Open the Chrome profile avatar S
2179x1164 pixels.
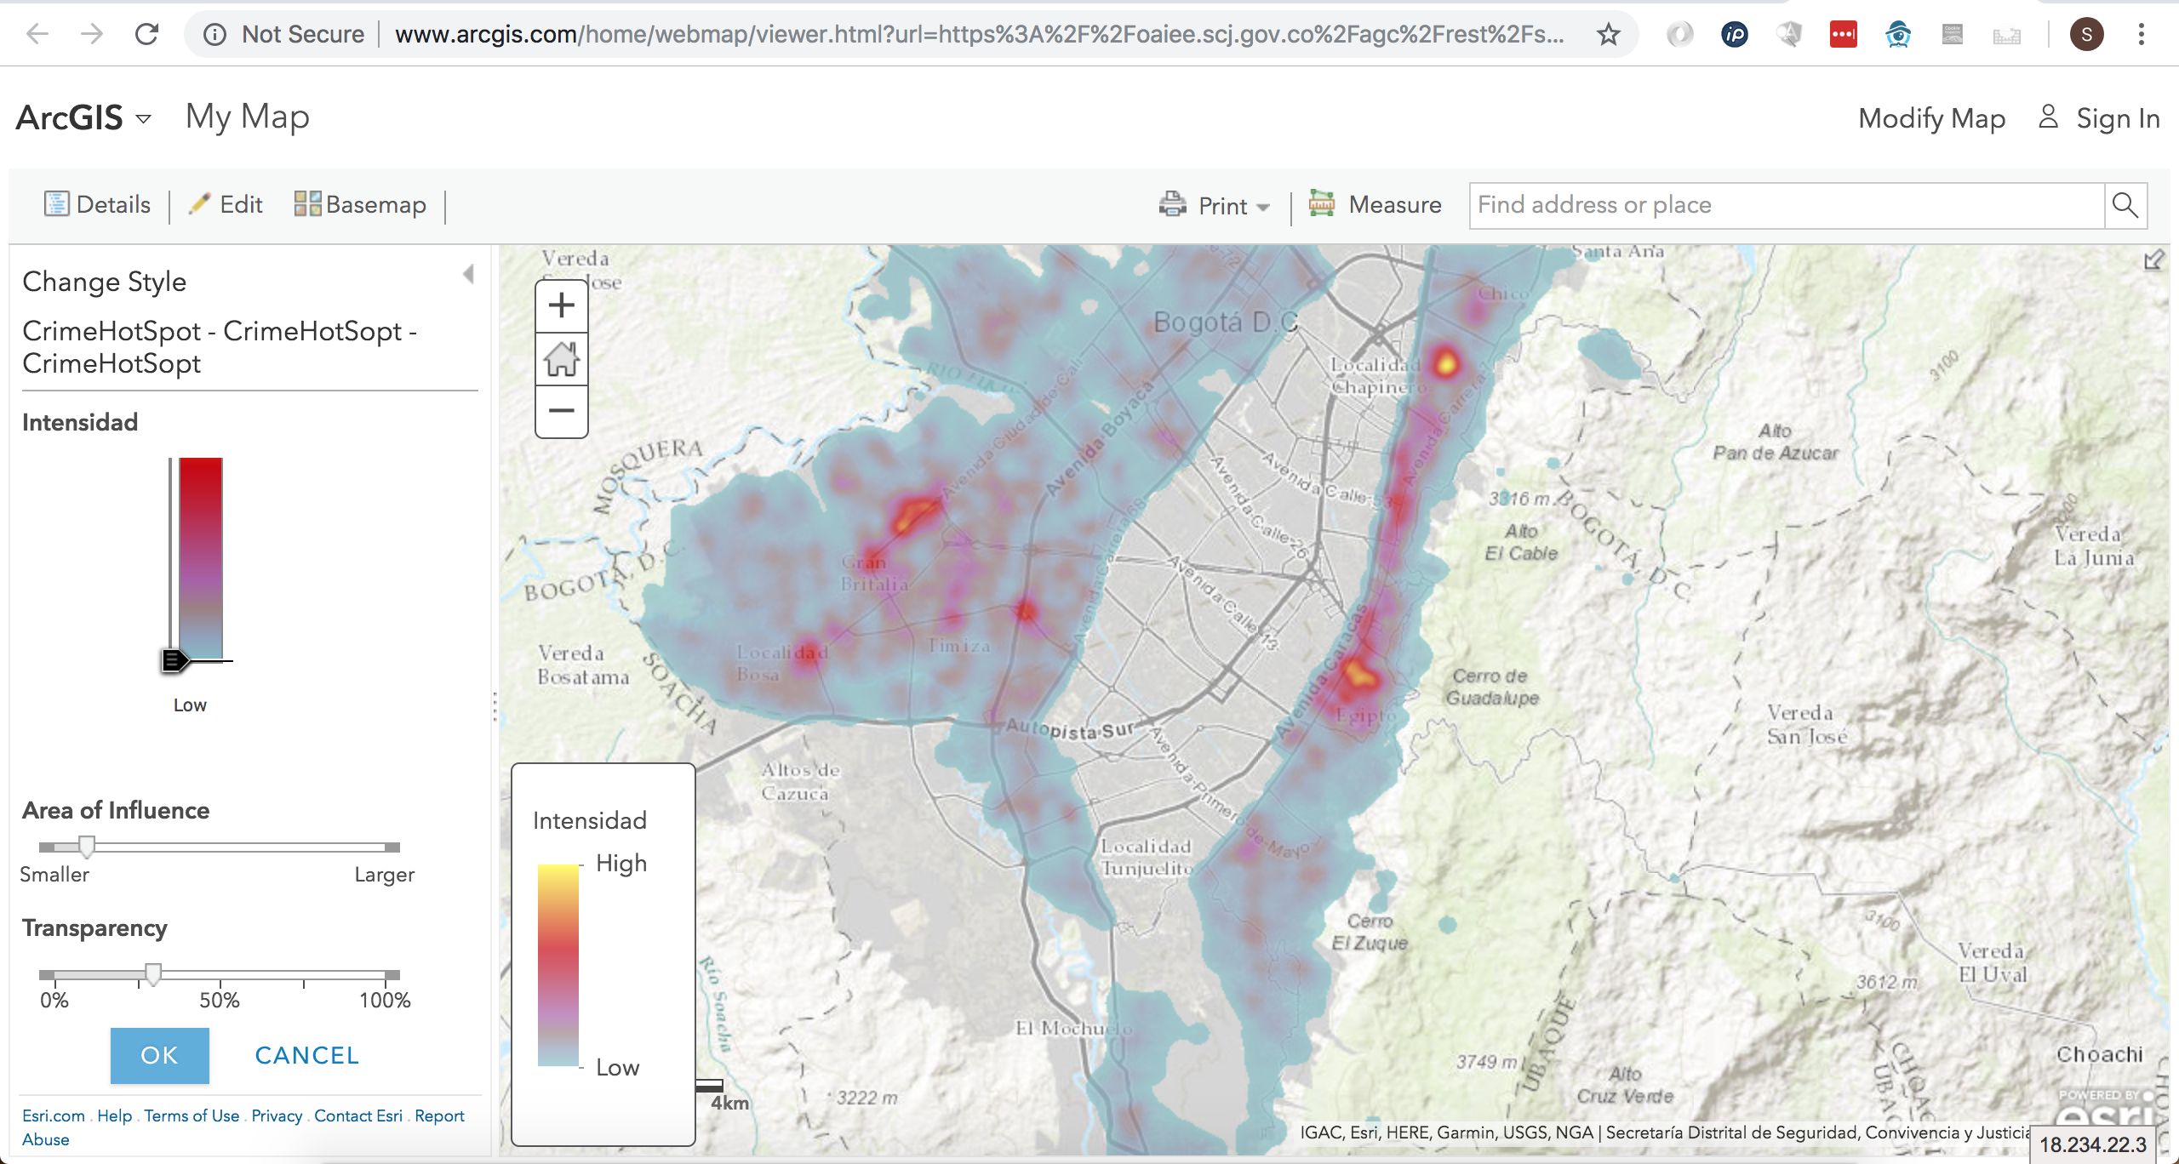click(x=2086, y=34)
